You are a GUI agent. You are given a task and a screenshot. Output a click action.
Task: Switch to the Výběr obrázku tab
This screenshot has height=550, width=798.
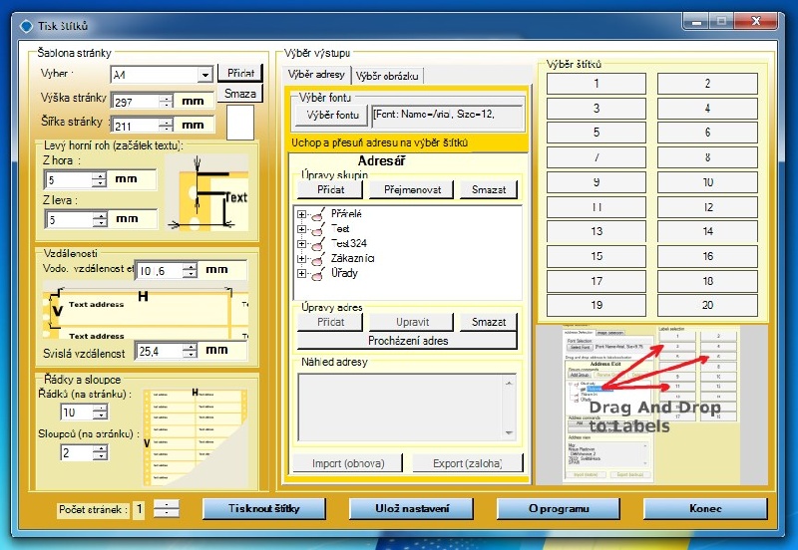pos(387,77)
